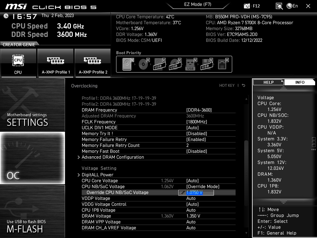Image resolution: width=317 pixels, height=238 pixels.
Task: Edit DRAM VPP Voltage Auto value
Action: tap(191, 222)
